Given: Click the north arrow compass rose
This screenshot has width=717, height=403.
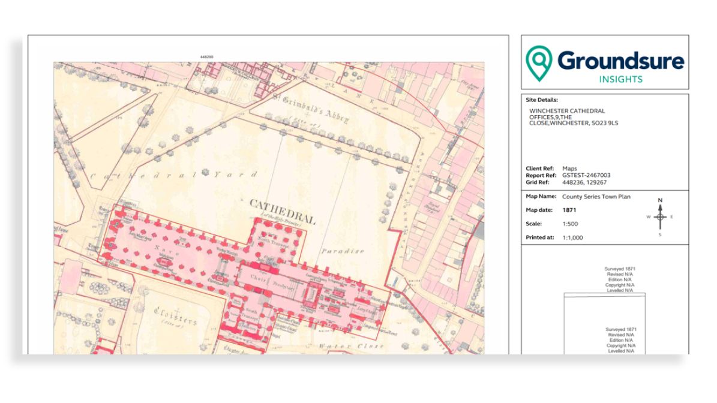Looking at the screenshot, I should (660, 217).
